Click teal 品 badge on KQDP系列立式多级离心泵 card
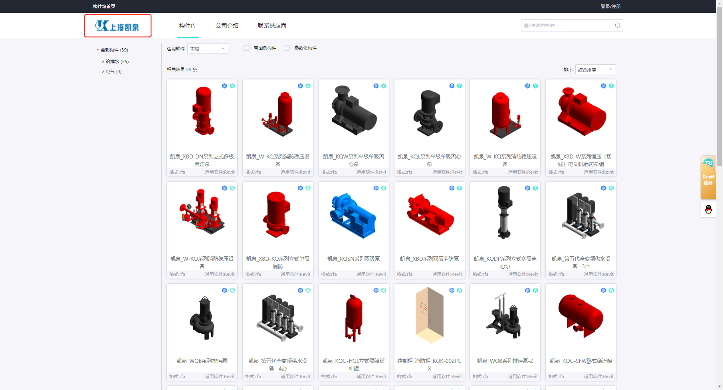The width and height of the screenshot is (723, 390). point(535,188)
